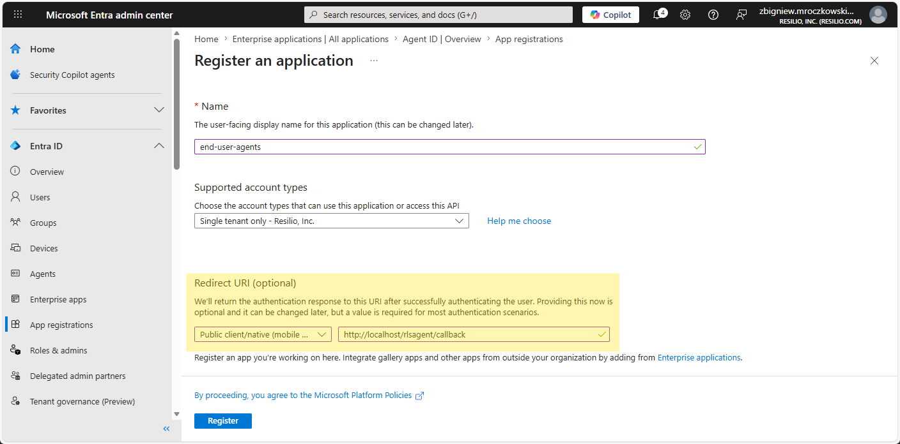Close the Register an application pane
This screenshot has width=900, height=444.
[874, 61]
